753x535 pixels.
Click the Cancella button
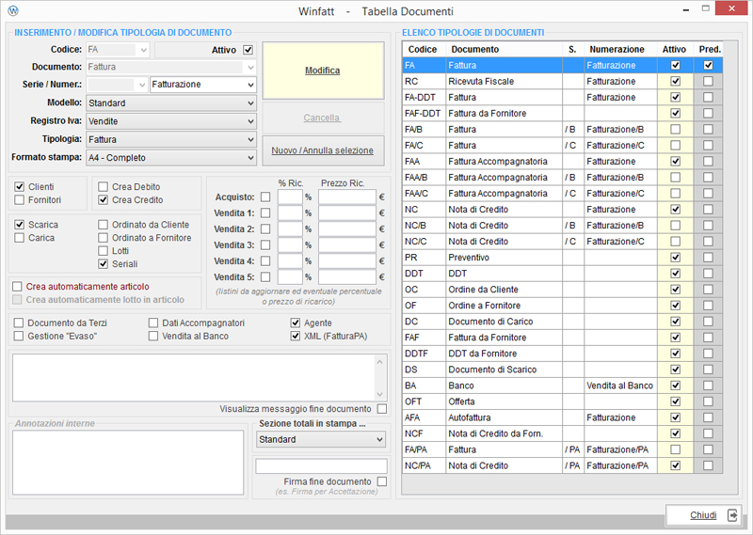click(x=323, y=118)
